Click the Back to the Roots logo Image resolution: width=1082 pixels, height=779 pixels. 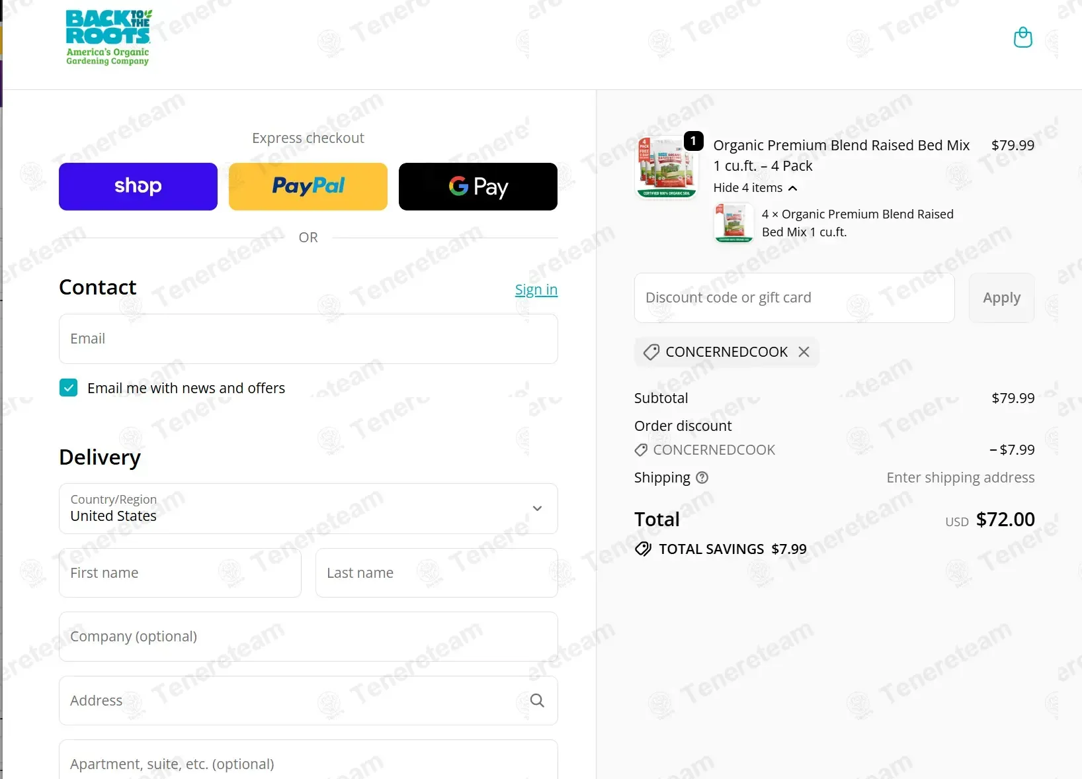tap(108, 37)
